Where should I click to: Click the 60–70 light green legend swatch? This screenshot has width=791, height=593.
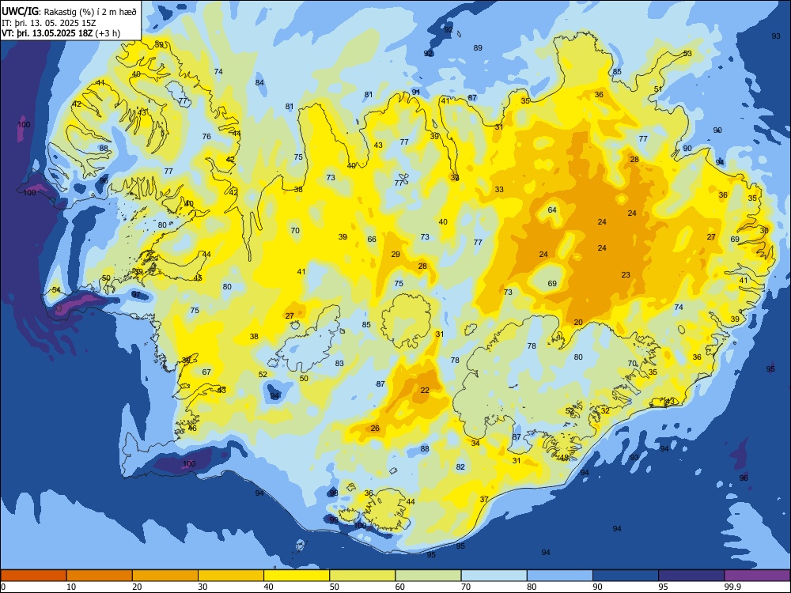[428, 576]
